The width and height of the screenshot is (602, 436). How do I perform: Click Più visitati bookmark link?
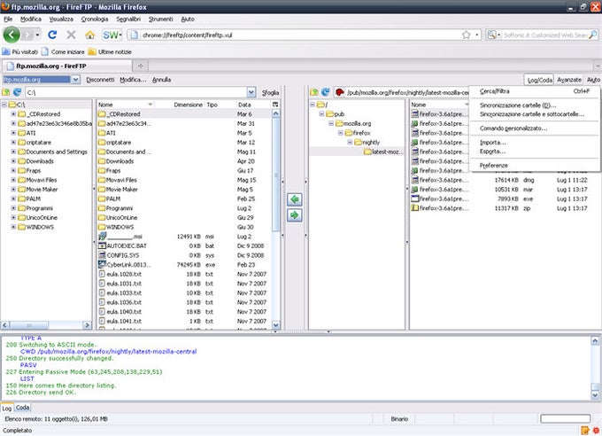point(20,51)
